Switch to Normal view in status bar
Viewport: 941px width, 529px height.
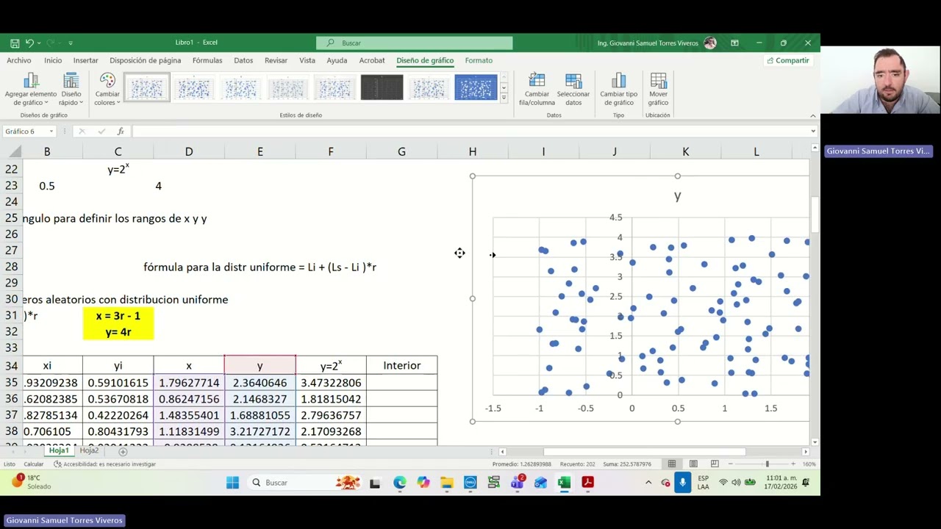pyautogui.click(x=672, y=464)
